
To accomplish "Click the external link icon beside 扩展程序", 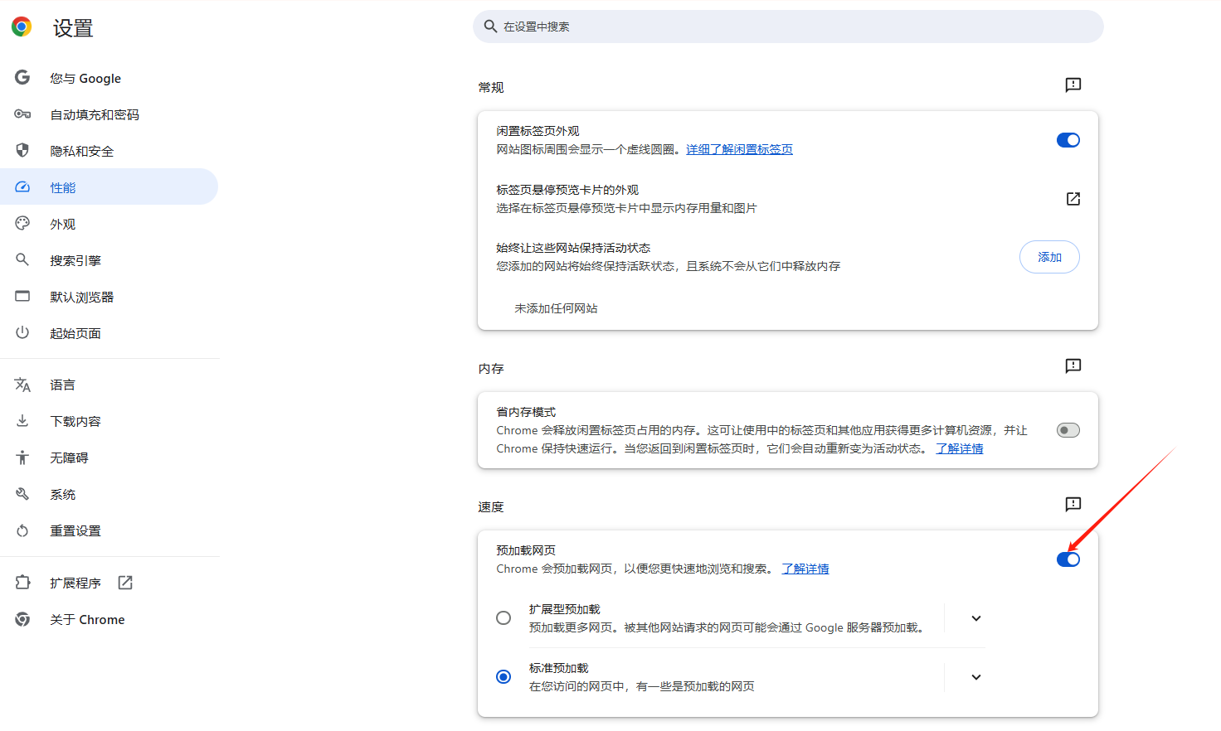I will pos(125,583).
